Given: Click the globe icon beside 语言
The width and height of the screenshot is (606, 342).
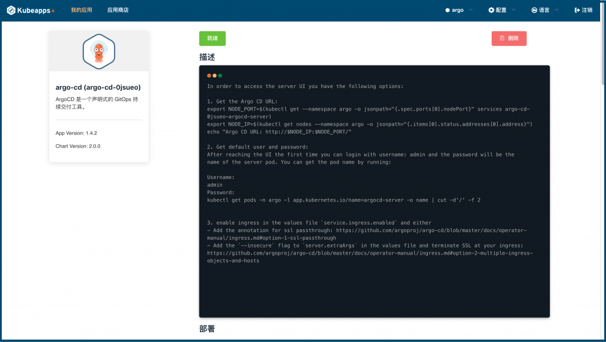Looking at the screenshot, I should coord(534,10).
